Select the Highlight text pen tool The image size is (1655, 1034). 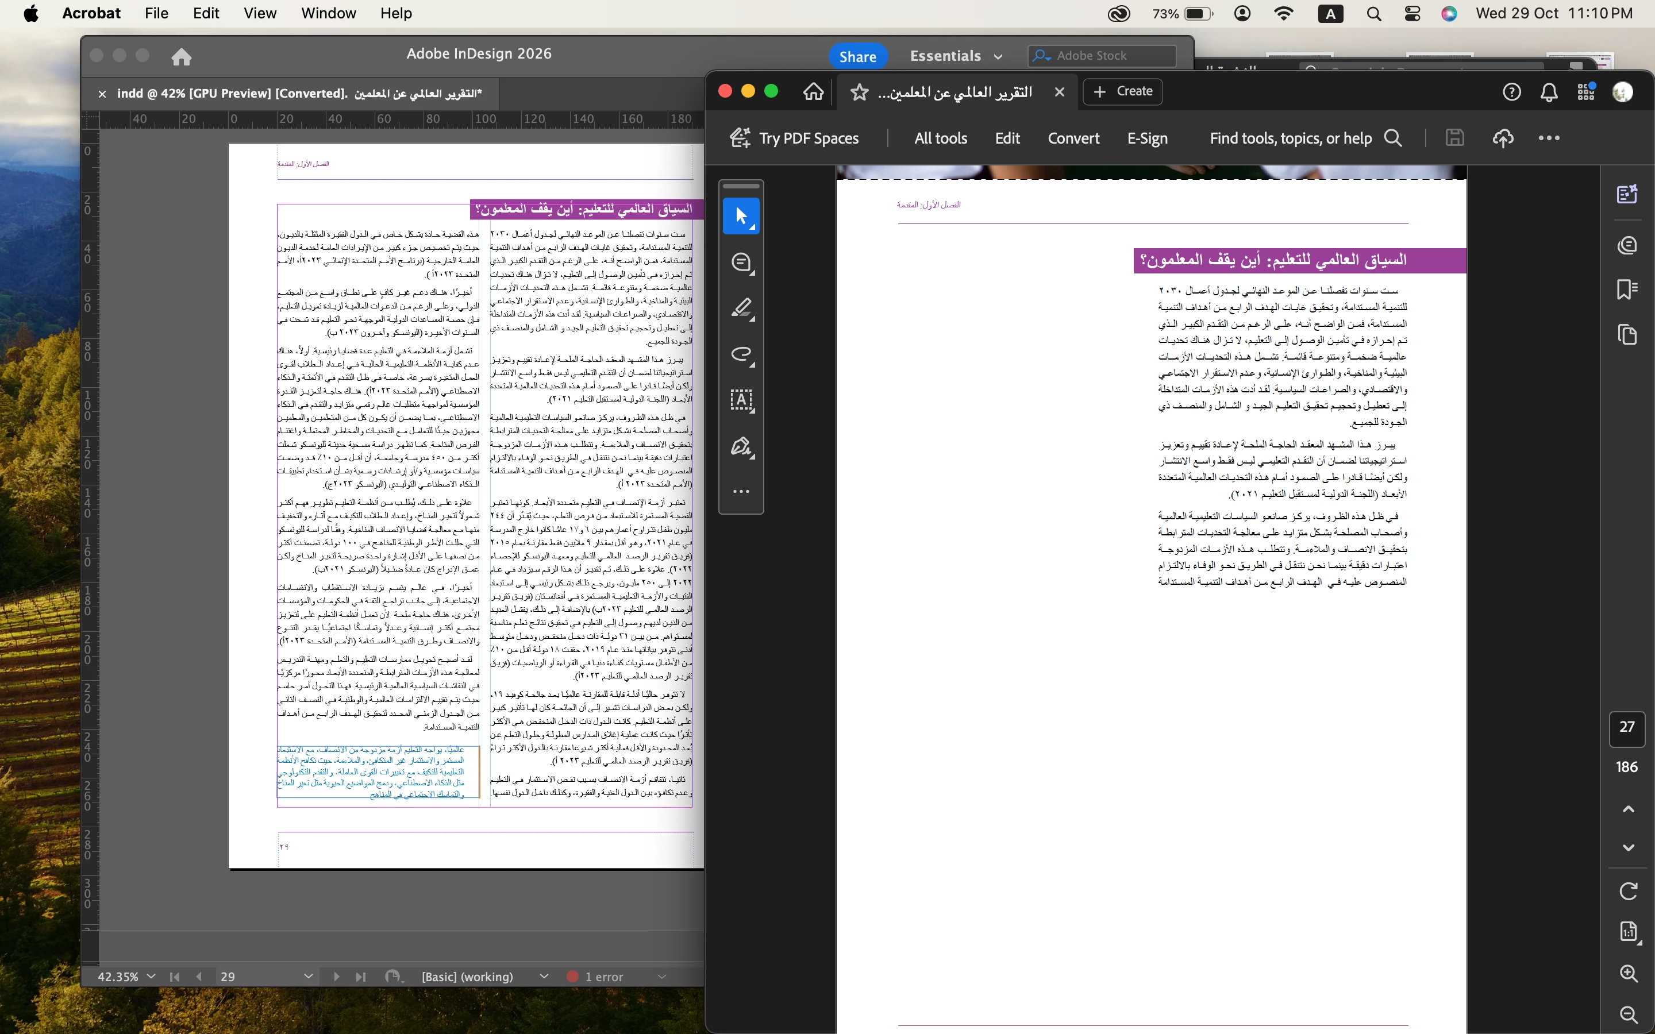click(741, 308)
